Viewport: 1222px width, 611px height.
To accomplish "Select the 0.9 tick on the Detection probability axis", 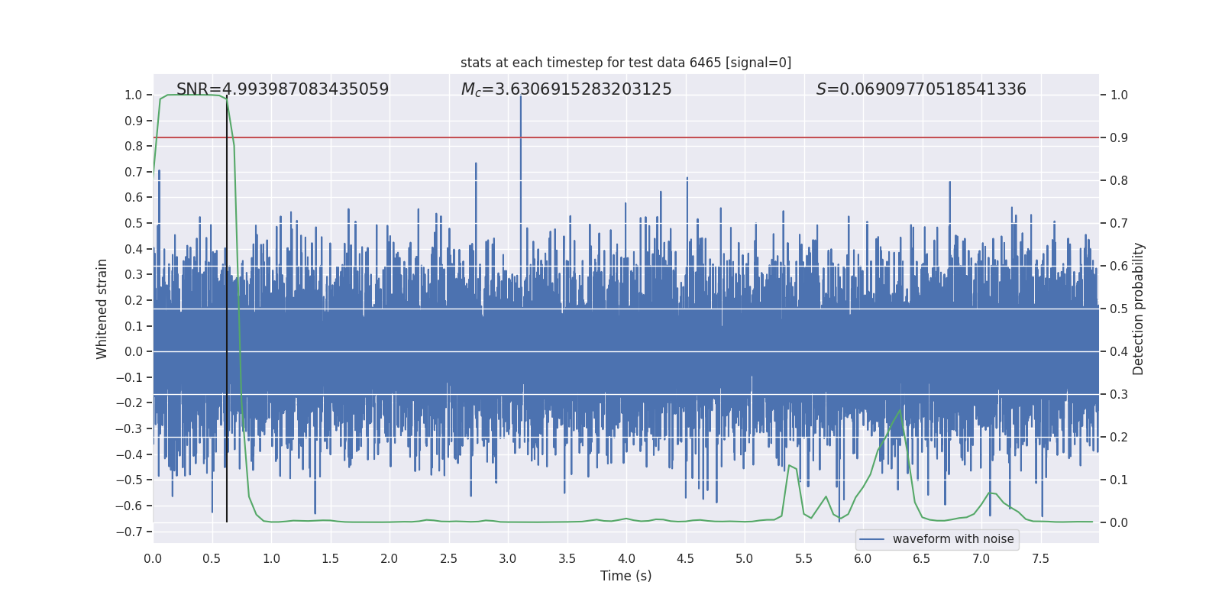I will [1119, 138].
